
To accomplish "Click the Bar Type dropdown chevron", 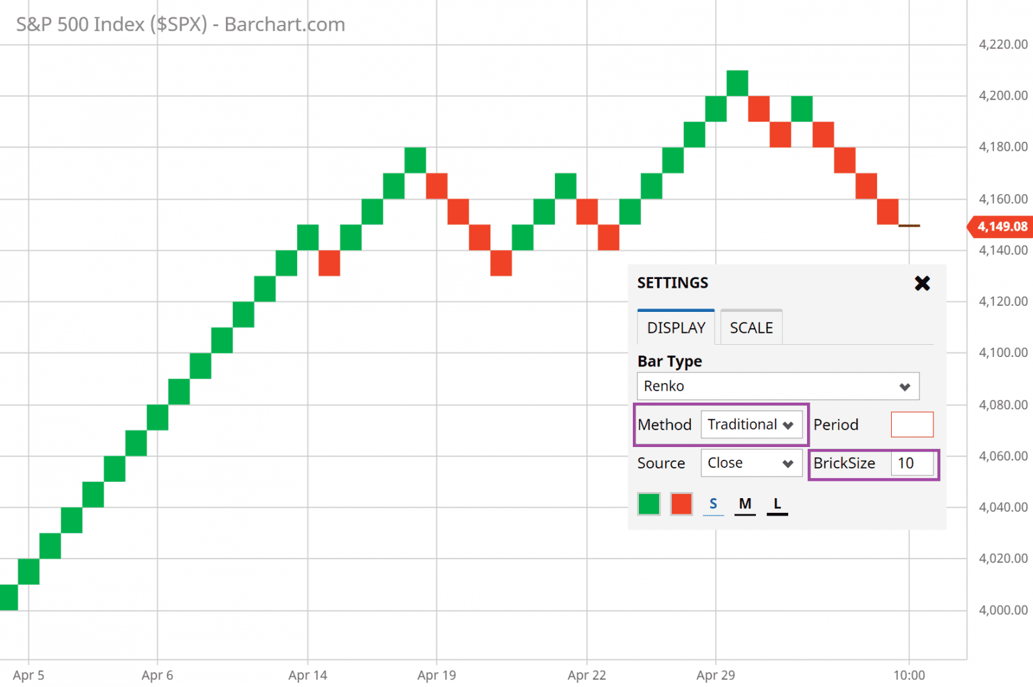I will pyautogui.click(x=905, y=386).
